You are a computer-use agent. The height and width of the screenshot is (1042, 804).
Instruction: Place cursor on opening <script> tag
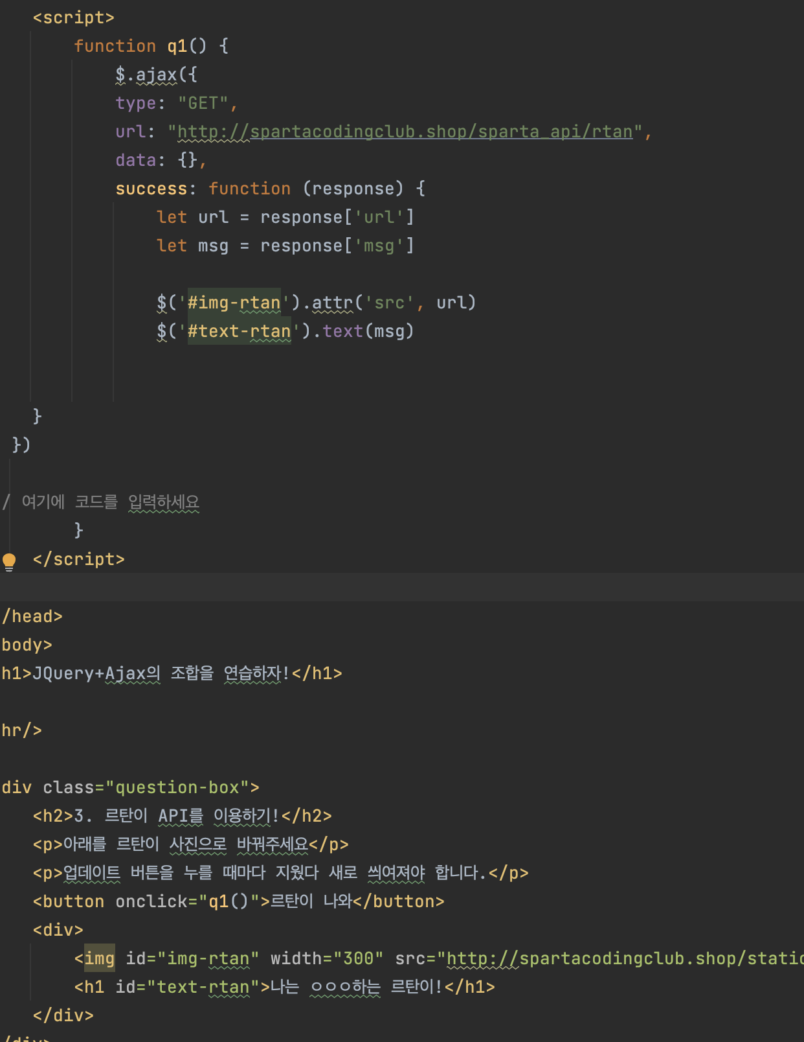74,17
